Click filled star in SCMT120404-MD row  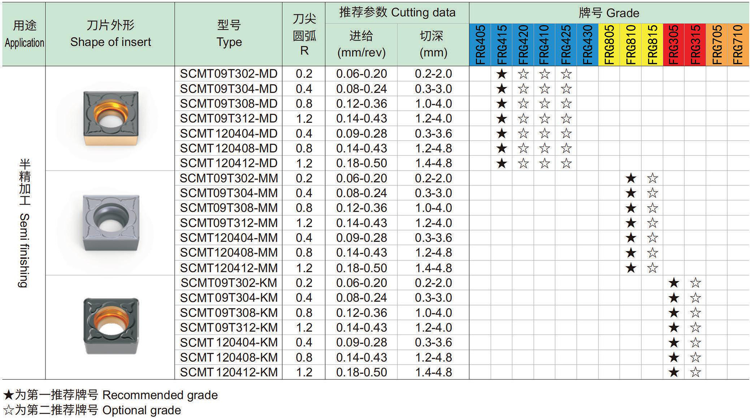501,133
